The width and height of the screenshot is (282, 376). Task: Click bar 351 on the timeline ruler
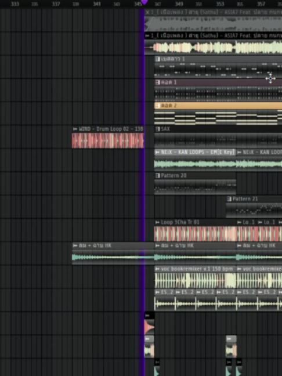point(199,4)
